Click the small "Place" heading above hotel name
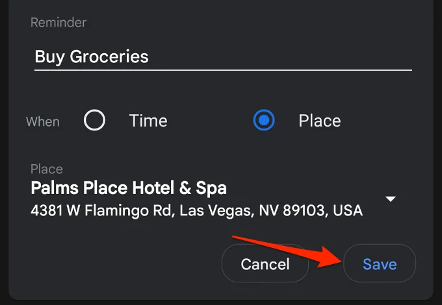The image size is (442, 305). pos(47,169)
